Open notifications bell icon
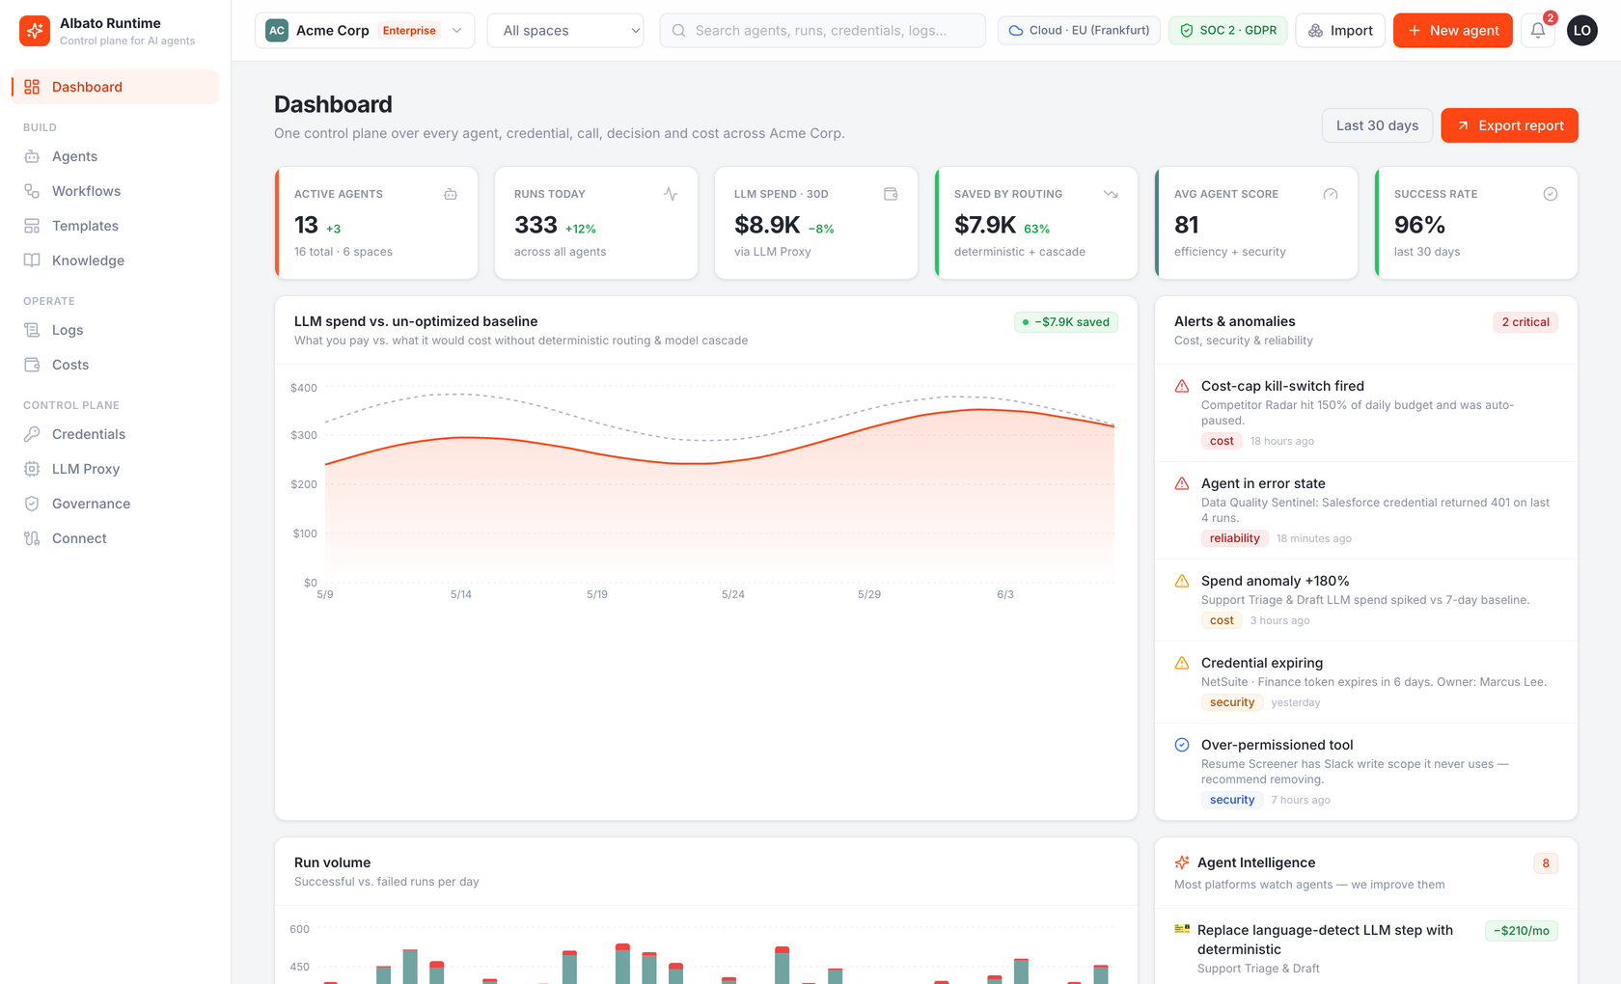 tap(1538, 31)
